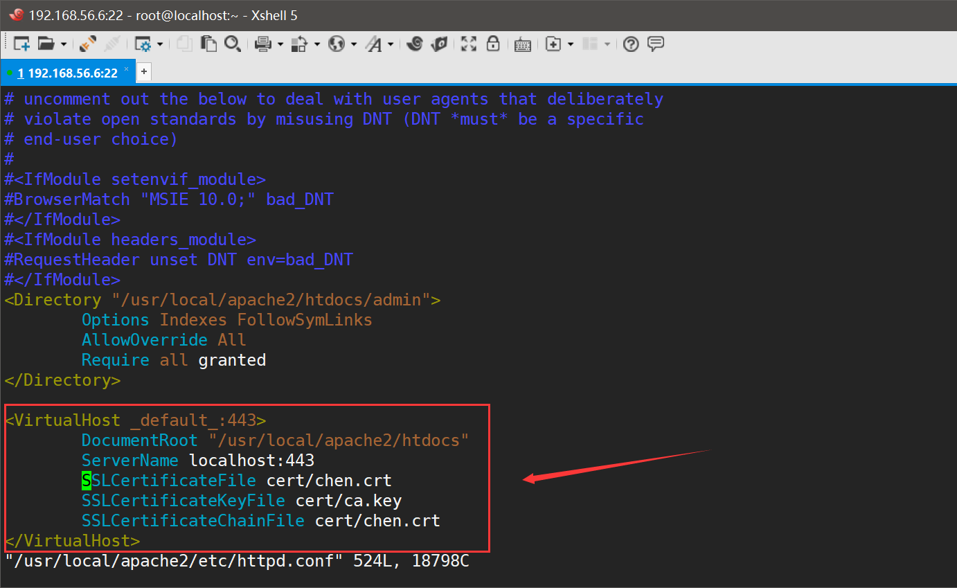Launch Xmanager leaf icon
Image resolution: width=957 pixels, height=588 pixels.
tap(439, 44)
